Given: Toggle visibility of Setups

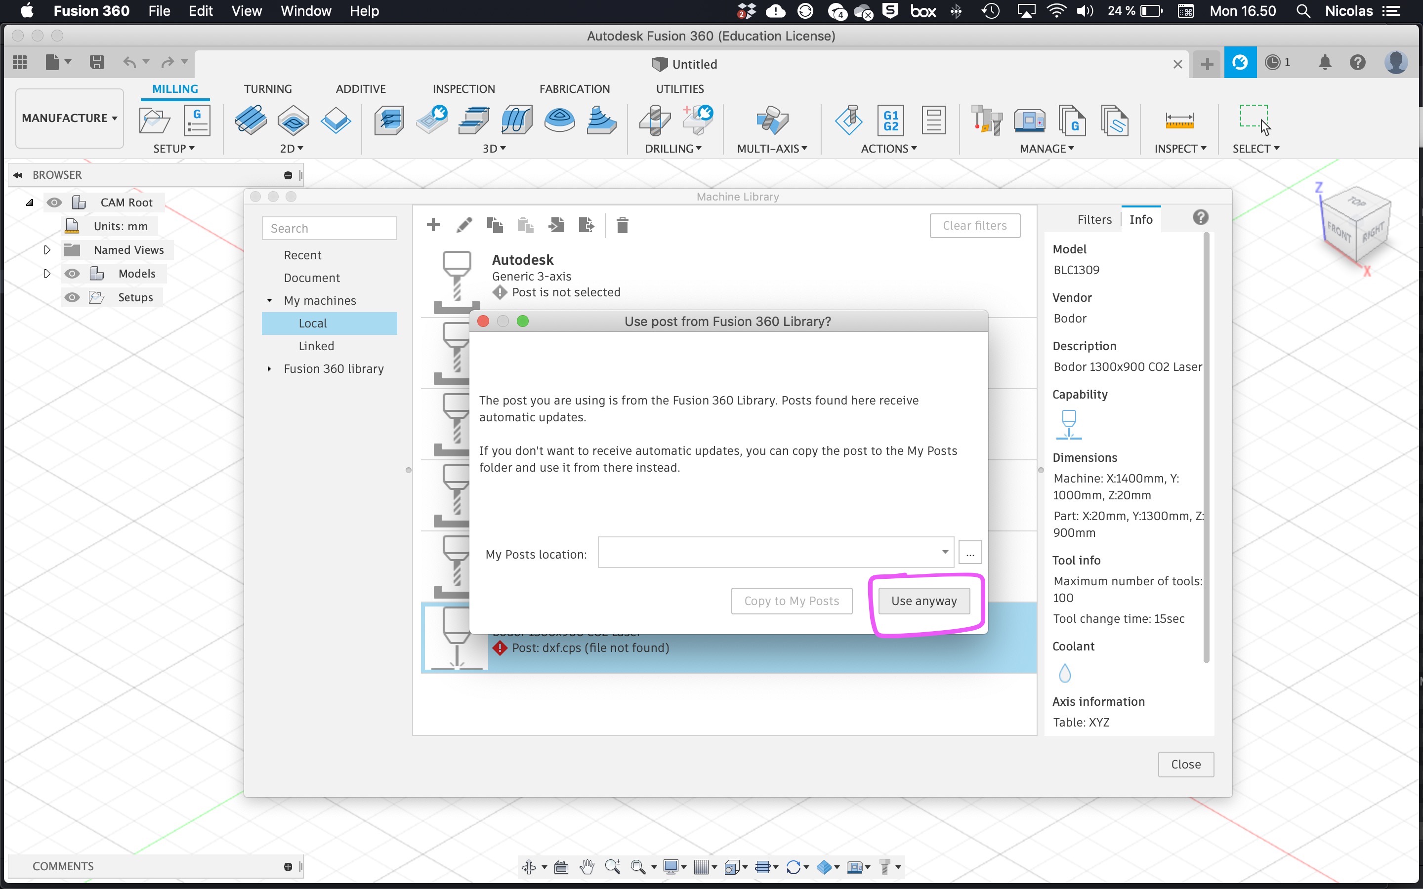Looking at the screenshot, I should (x=72, y=297).
